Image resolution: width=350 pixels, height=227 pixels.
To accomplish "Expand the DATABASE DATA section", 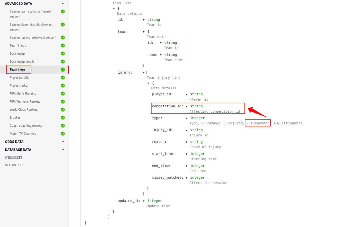I will pos(63,150).
